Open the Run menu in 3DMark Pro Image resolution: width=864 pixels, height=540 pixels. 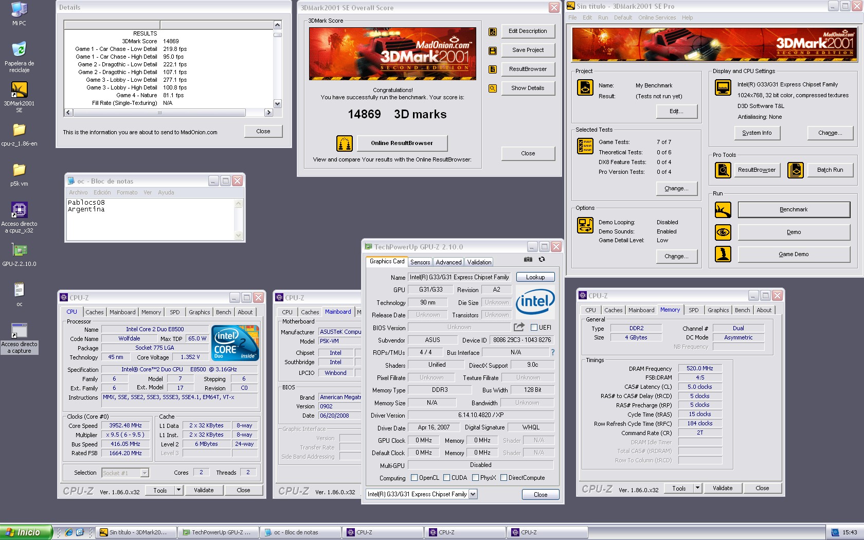tap(603, 17)
